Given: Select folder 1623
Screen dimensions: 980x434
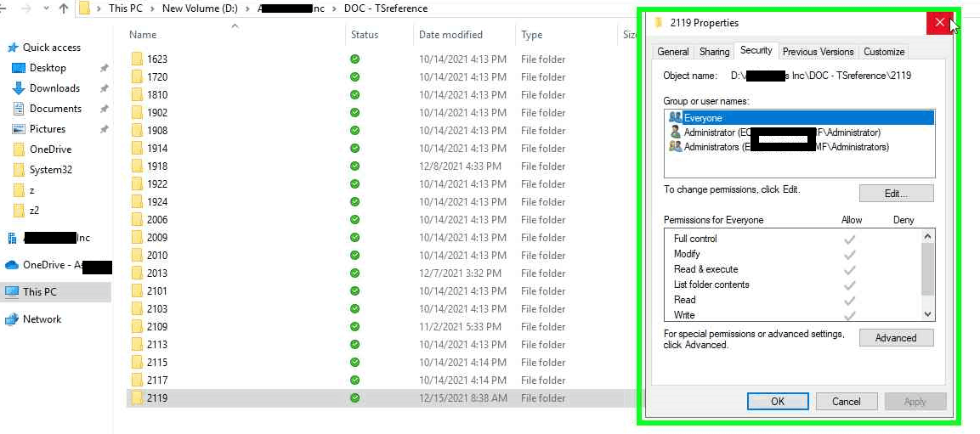Looking at the screenshot, I should click(157, 59).
